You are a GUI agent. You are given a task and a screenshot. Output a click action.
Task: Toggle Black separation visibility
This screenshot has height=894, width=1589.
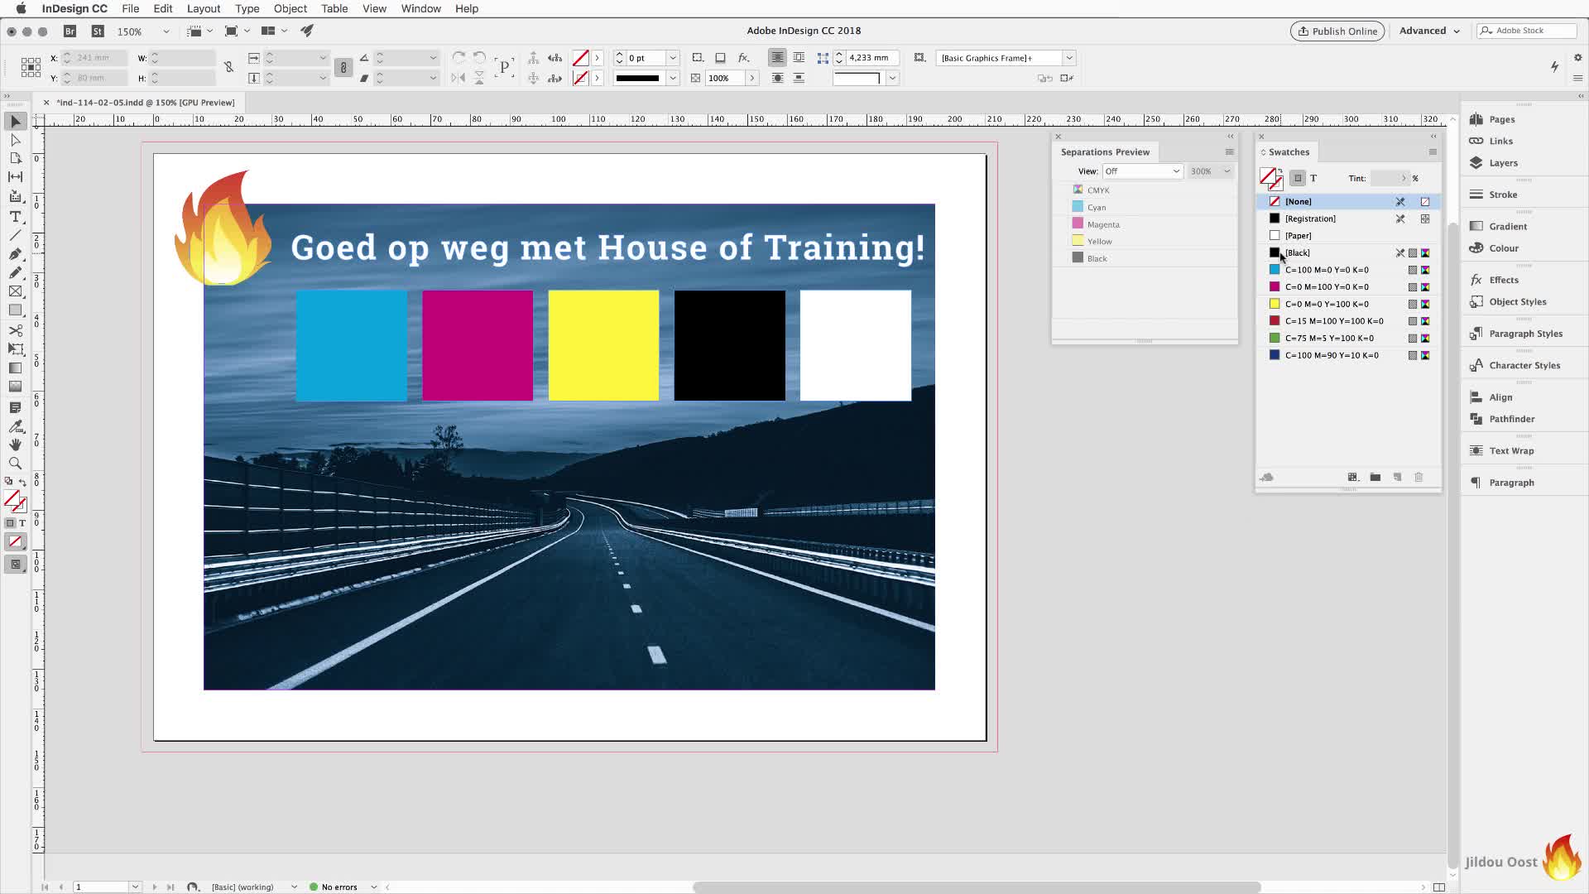tap(1078, 258)
